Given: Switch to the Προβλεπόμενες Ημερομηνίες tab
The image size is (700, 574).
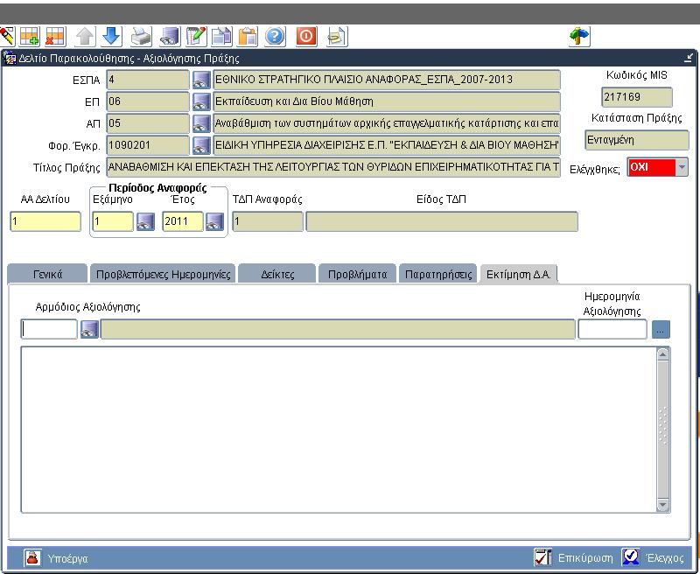Looking at the screenshot, I should click(x=163, y=274).
